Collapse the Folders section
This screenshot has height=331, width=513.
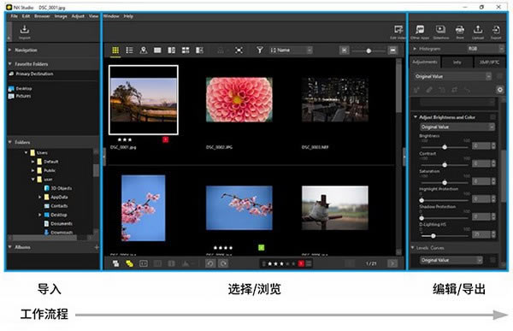click(9, 142)
